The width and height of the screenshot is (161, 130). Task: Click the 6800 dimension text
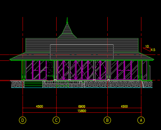82,106
